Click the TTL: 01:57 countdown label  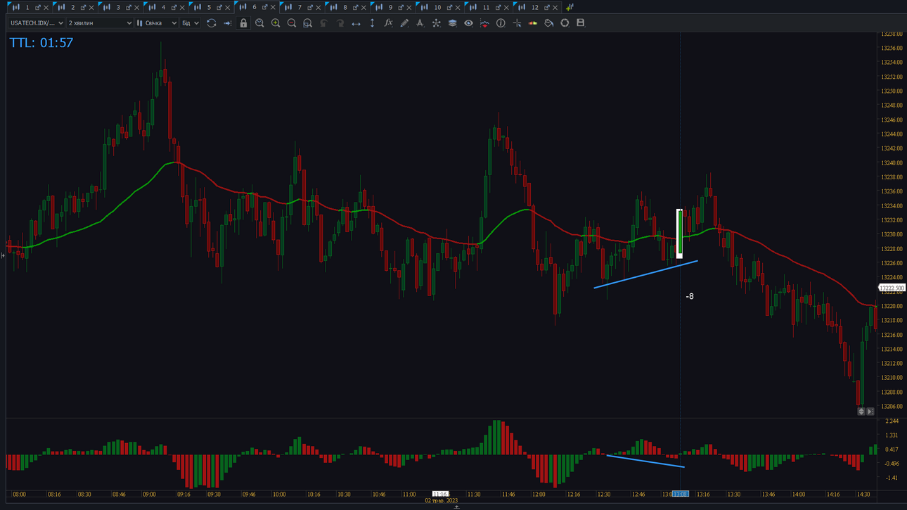(x=41, y=43)
